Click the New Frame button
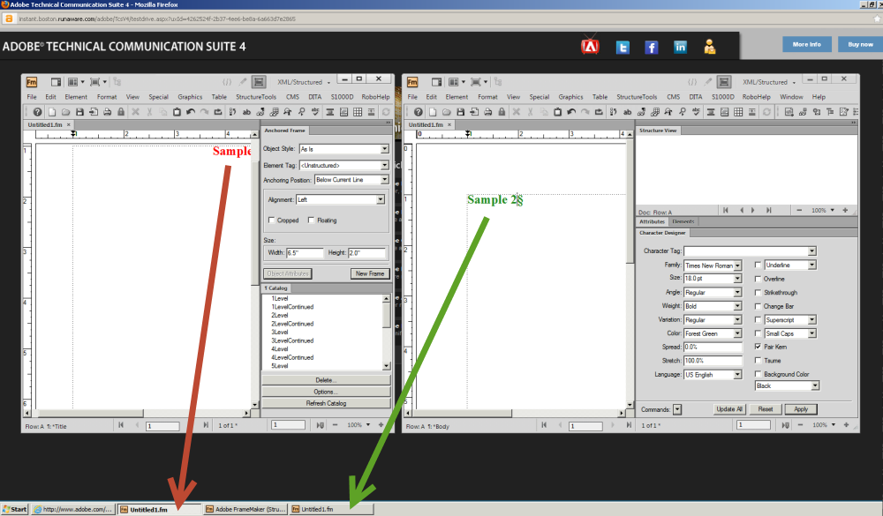The image size is (883, 516). coord(369,273)
